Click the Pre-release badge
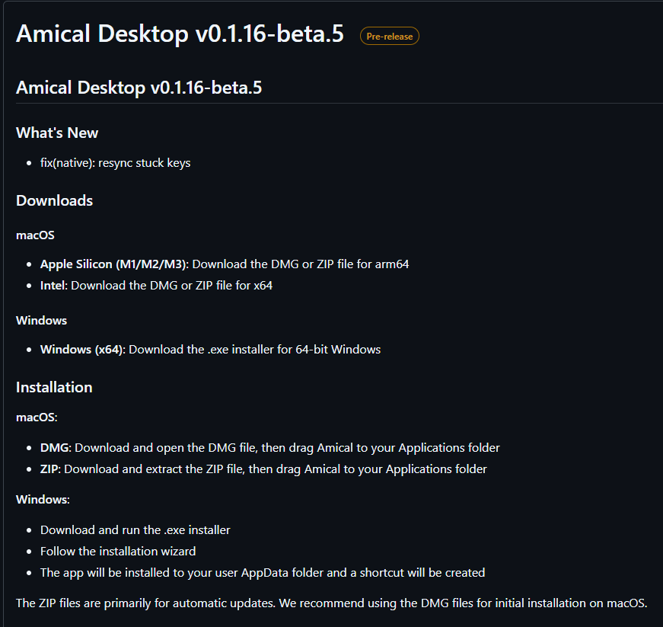Screen dimensions: 663x627 click(x=390, y=36)
